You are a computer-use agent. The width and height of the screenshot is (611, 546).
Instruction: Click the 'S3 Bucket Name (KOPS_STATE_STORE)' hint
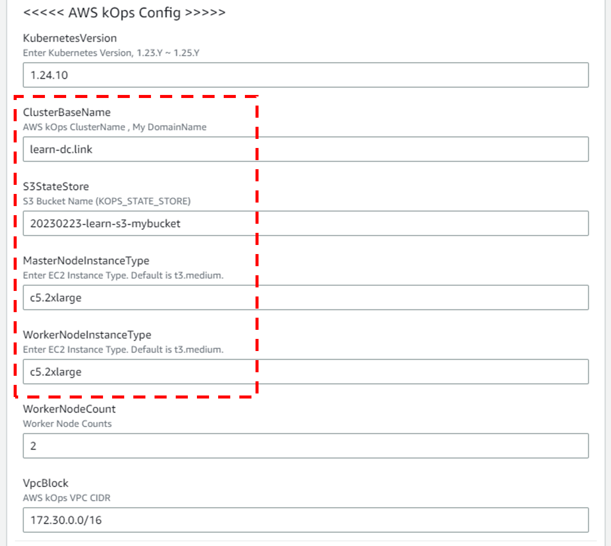coord(107,202)
